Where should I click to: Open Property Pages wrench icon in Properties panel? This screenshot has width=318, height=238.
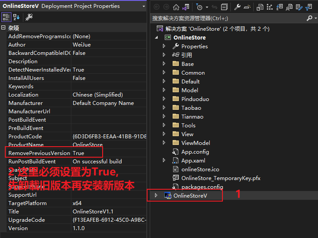pos(29,17)
